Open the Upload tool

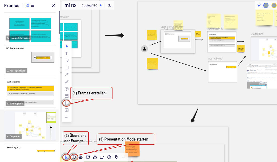(66, 110)
